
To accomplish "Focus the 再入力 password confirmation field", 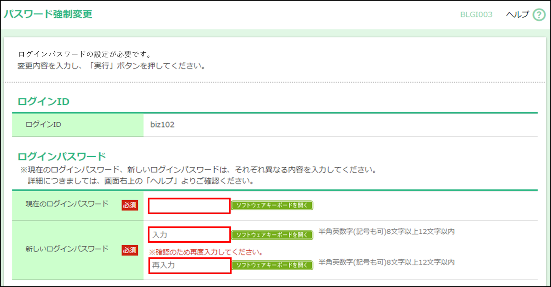I will tap(189, 265).
